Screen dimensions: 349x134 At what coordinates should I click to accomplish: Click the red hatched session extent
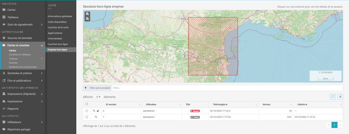click(x=213, y=46)
